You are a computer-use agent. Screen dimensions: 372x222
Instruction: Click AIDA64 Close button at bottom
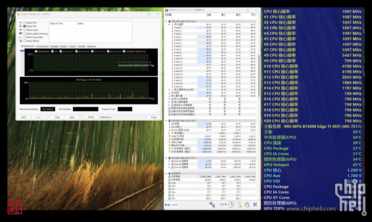point(154,117)
